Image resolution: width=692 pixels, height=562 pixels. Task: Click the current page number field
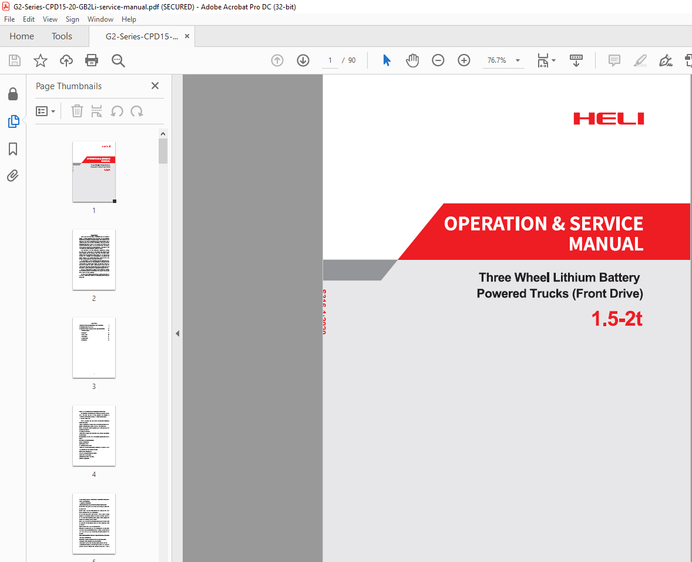pos(330,60)
